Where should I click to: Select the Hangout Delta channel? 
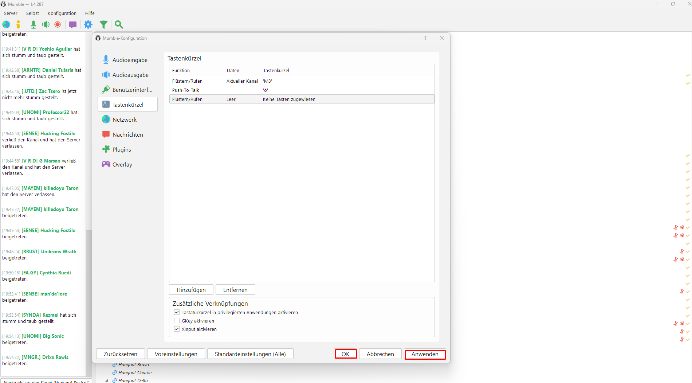click(x=133, y=380)
